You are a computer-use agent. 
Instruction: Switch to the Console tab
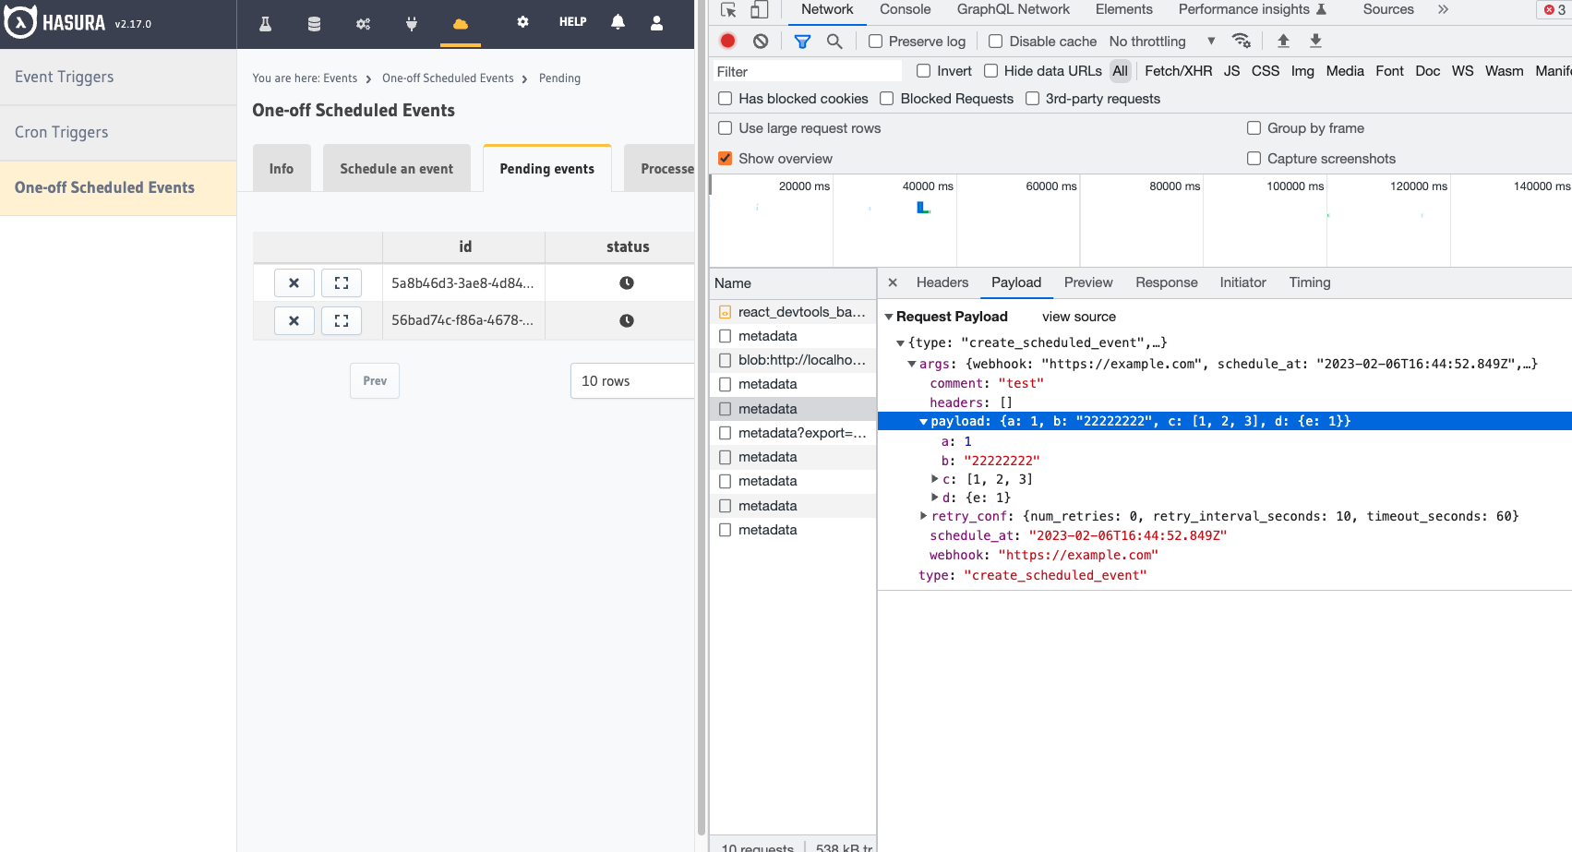[x=904, y=9]
